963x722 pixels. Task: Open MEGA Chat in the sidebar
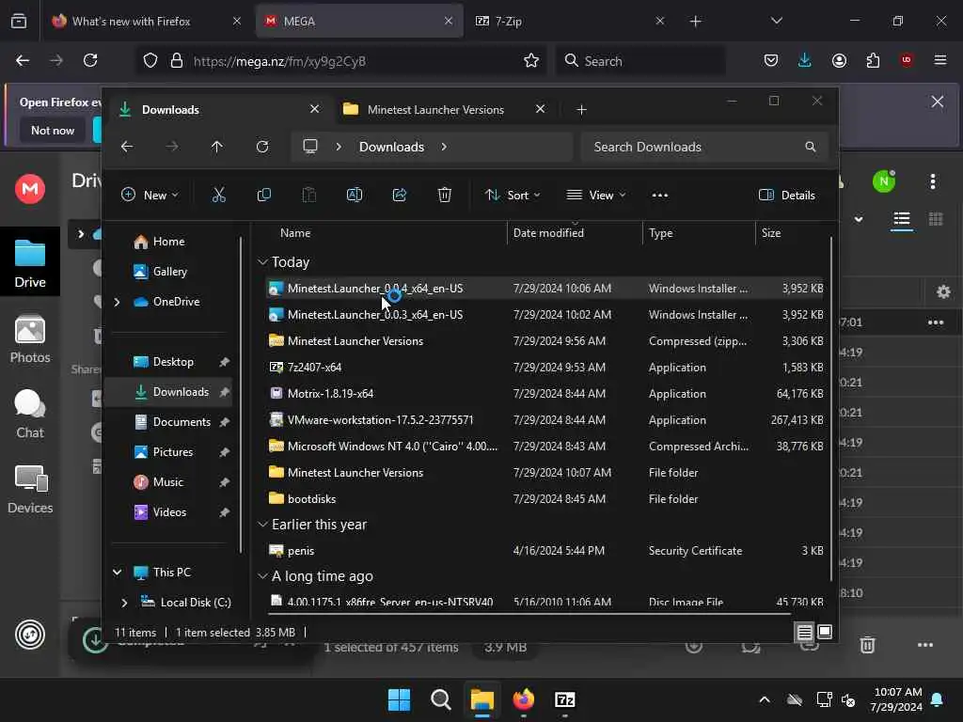(x=30, y=415)
